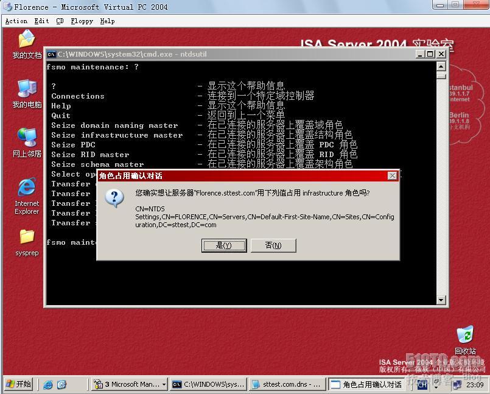Expand the Microsoft Man... taskbar group arrow
Screen dimensions: 490x394
[164, 384]
